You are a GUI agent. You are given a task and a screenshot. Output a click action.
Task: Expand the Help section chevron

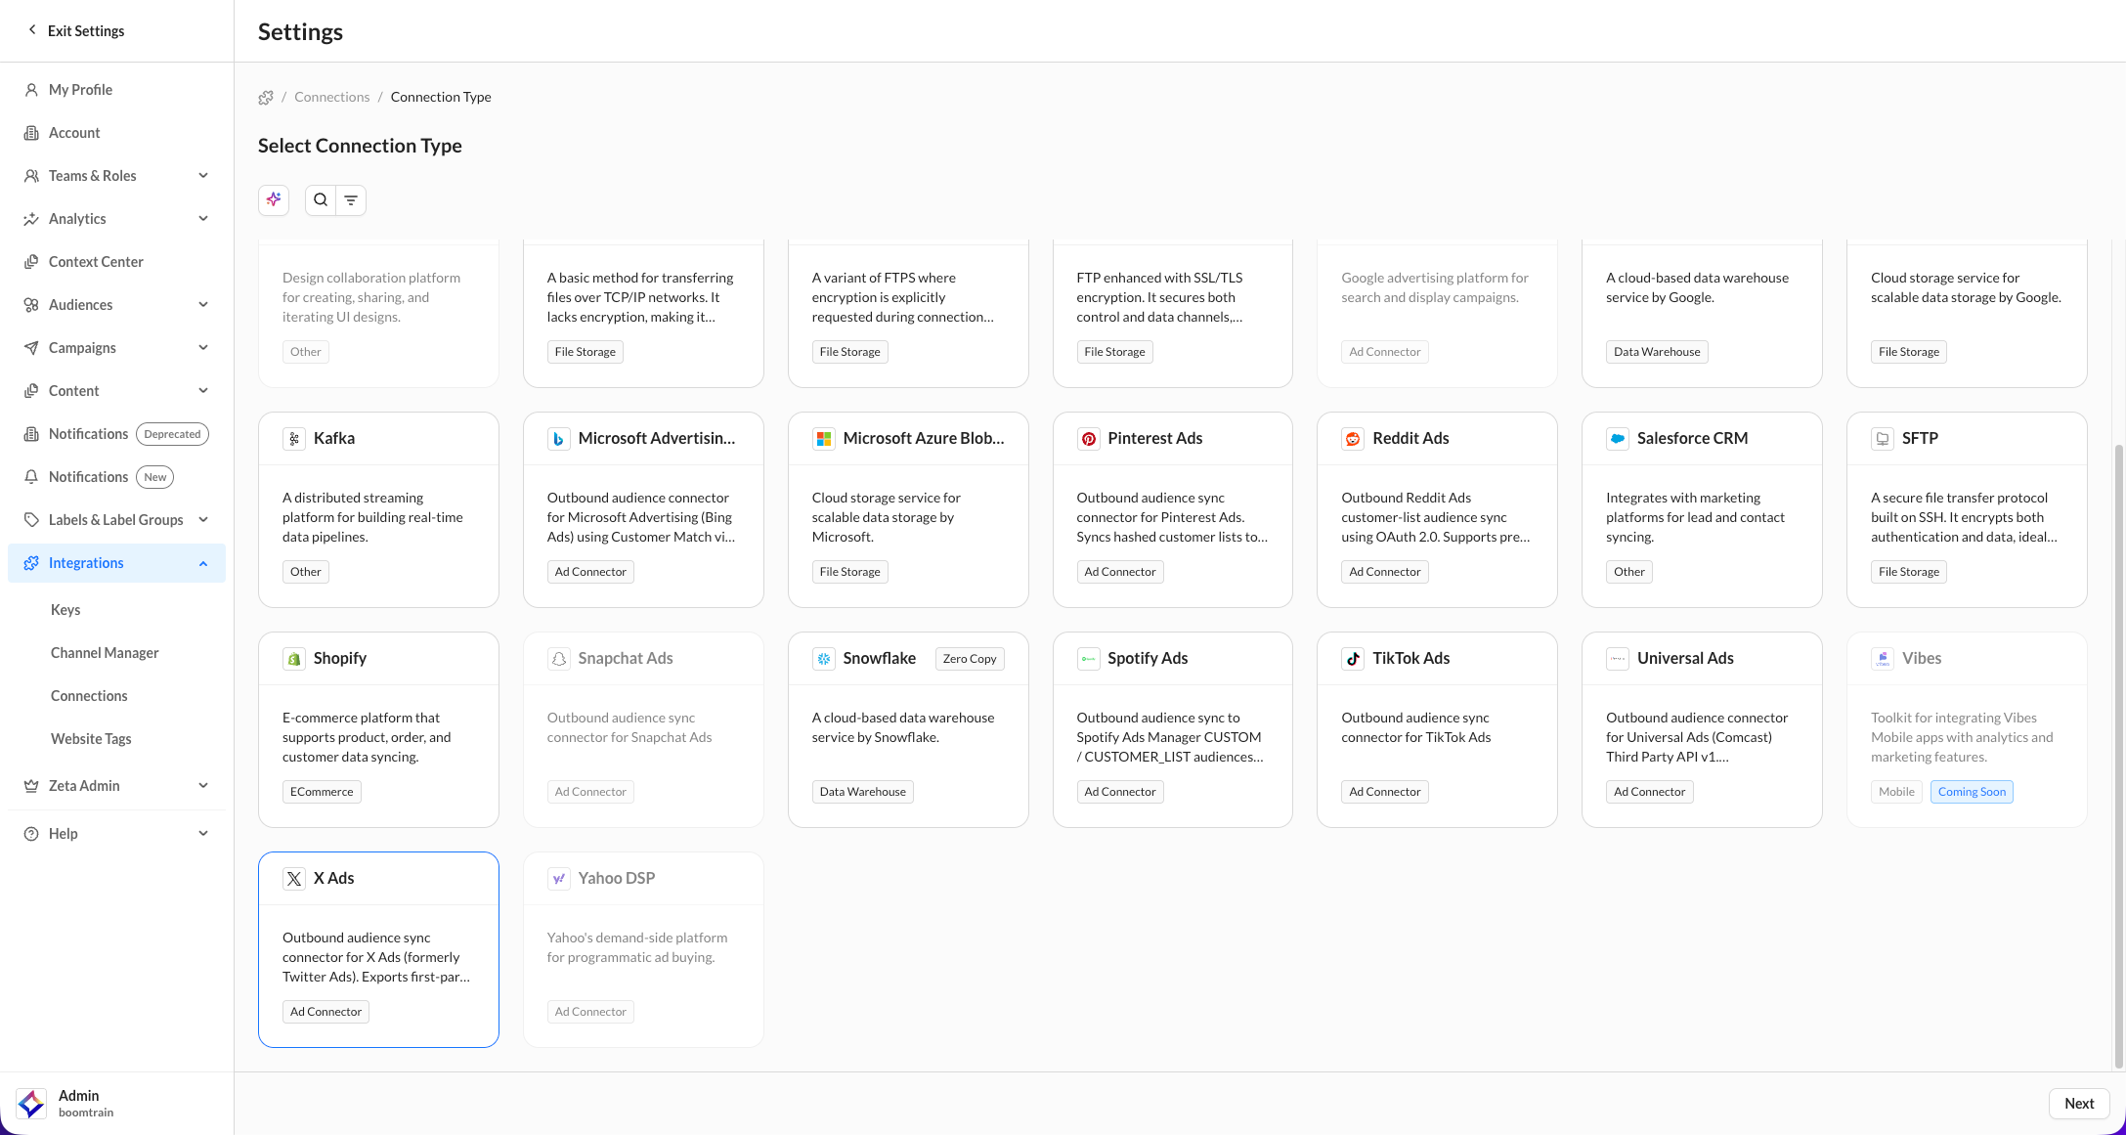[203, 834]
